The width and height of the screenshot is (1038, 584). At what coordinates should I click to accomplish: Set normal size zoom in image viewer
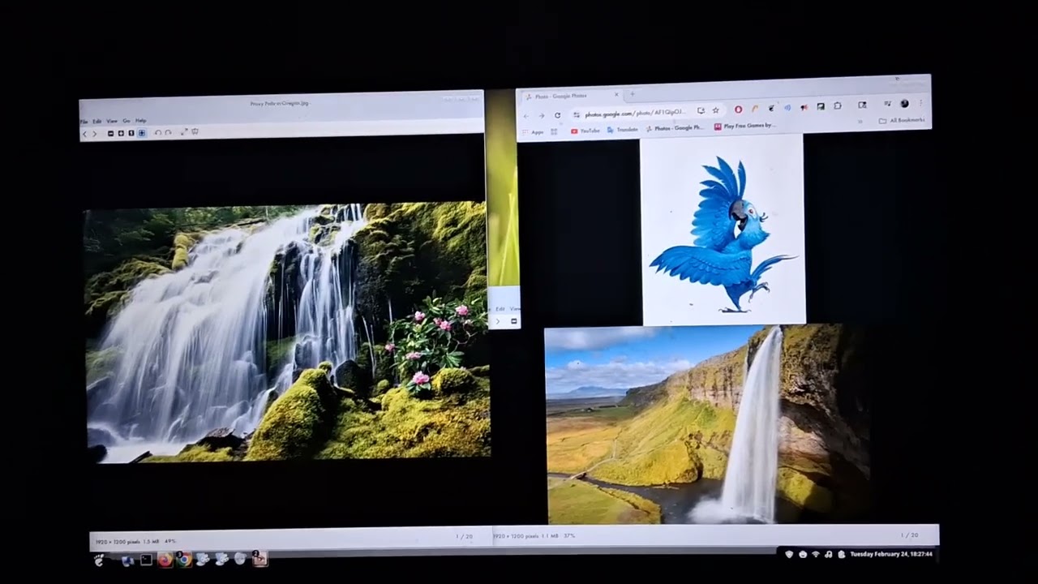click(131, 133)
